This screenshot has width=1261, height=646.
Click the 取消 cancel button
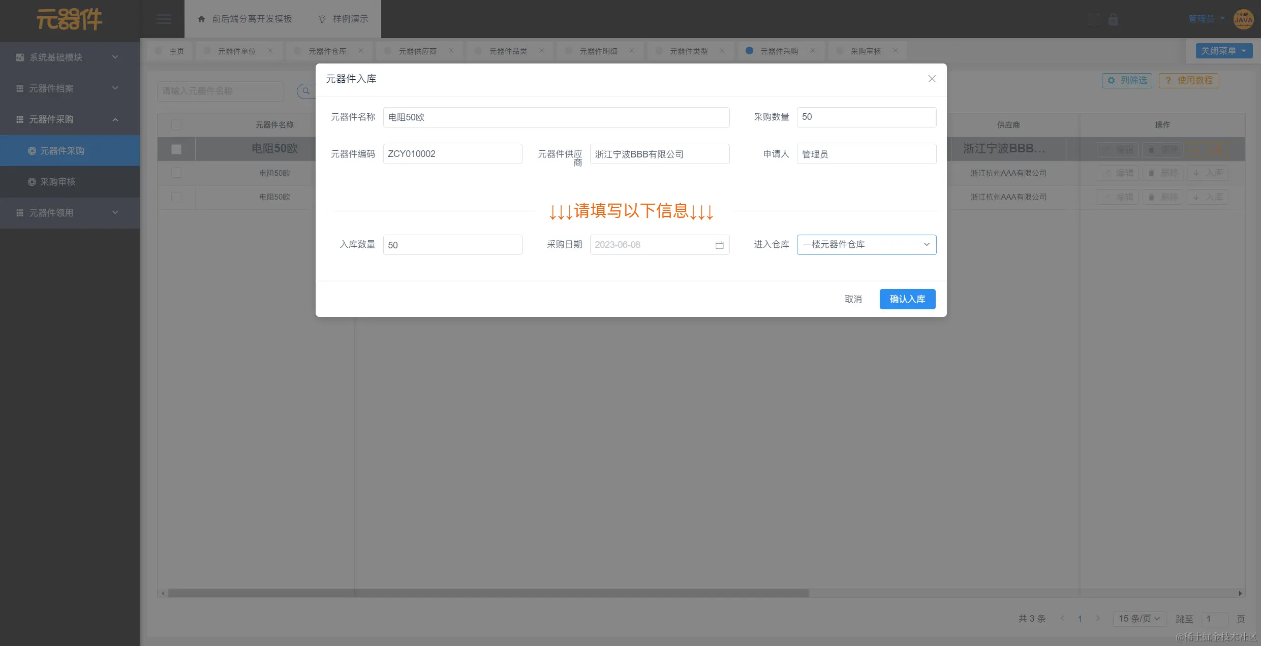point(853,299)
